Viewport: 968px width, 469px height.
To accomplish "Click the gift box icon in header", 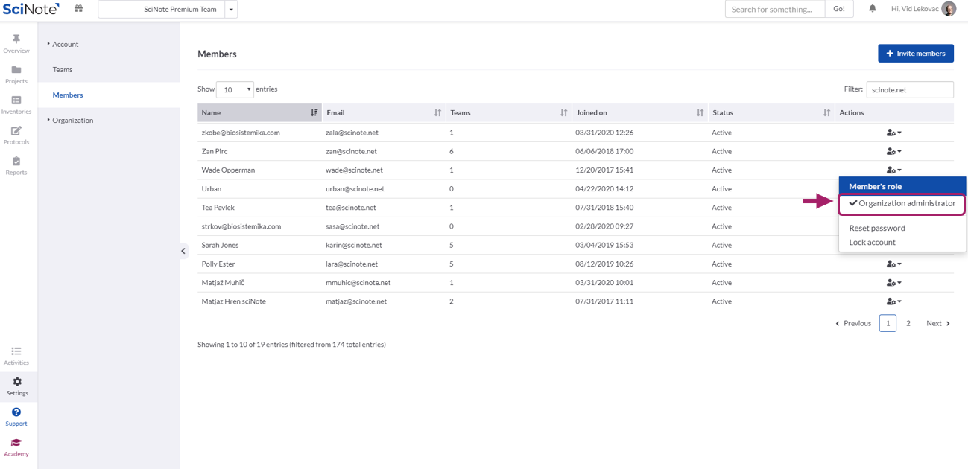I will tap(78, 9).
